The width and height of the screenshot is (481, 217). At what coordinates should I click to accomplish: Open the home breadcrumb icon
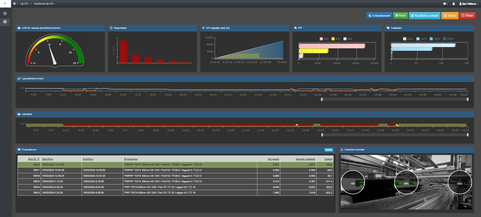14,4
